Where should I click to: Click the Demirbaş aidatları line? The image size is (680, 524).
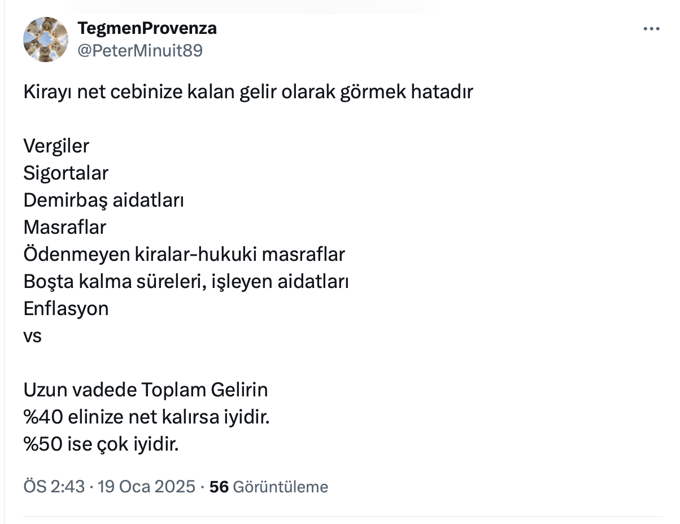[103, 200]
